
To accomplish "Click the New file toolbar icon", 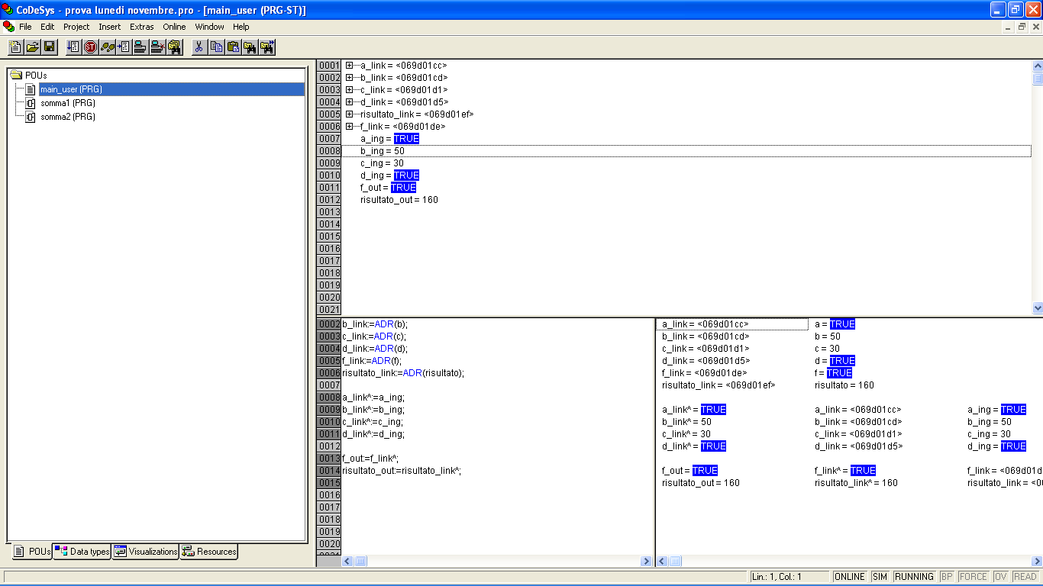I will click(x=15, y=47).
